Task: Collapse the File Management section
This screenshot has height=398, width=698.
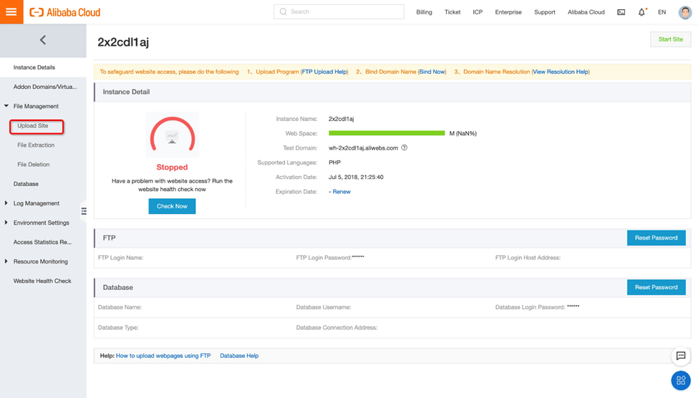Action: [7, 106]
